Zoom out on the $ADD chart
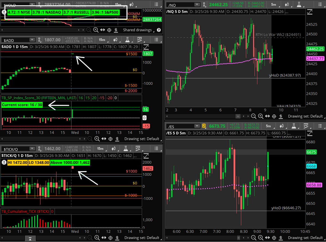Screen dimensions: 326x242 pos(90,139)
